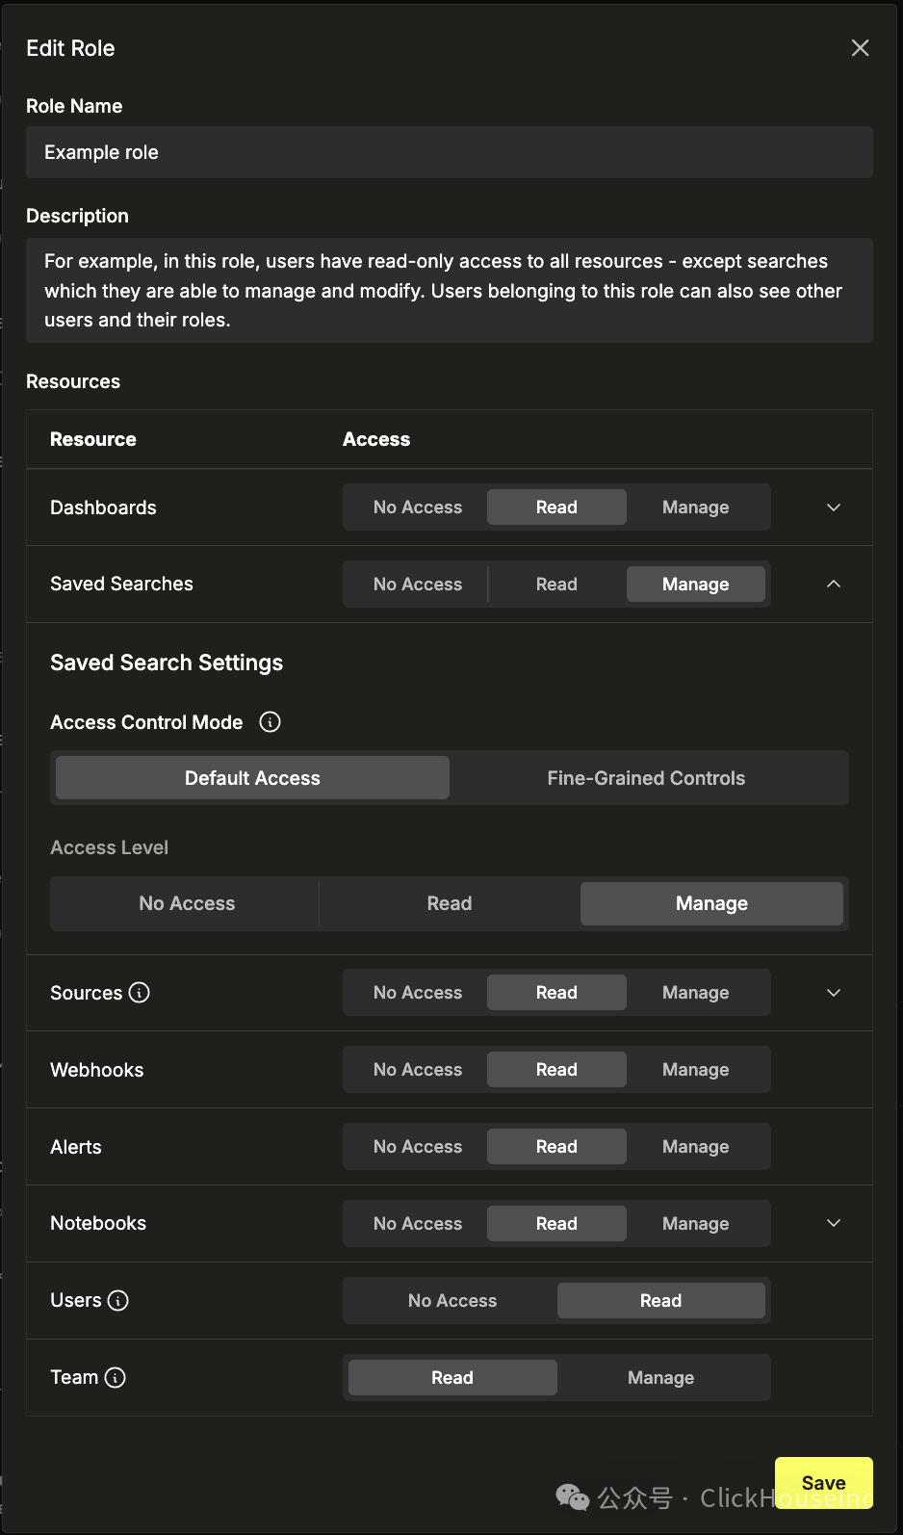
Task: Click the Access Control Mode info icon
Action: [271, 722]
